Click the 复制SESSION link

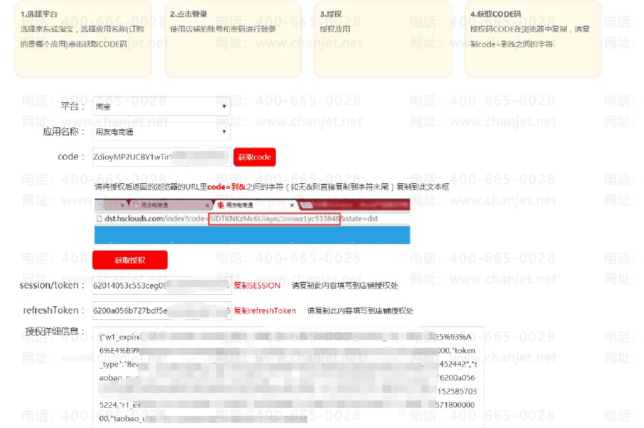pos(257,286)
